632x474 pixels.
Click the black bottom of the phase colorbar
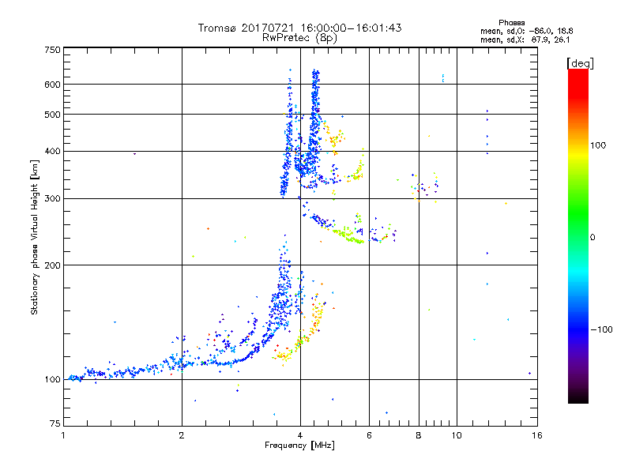click(x=578, y=397)
